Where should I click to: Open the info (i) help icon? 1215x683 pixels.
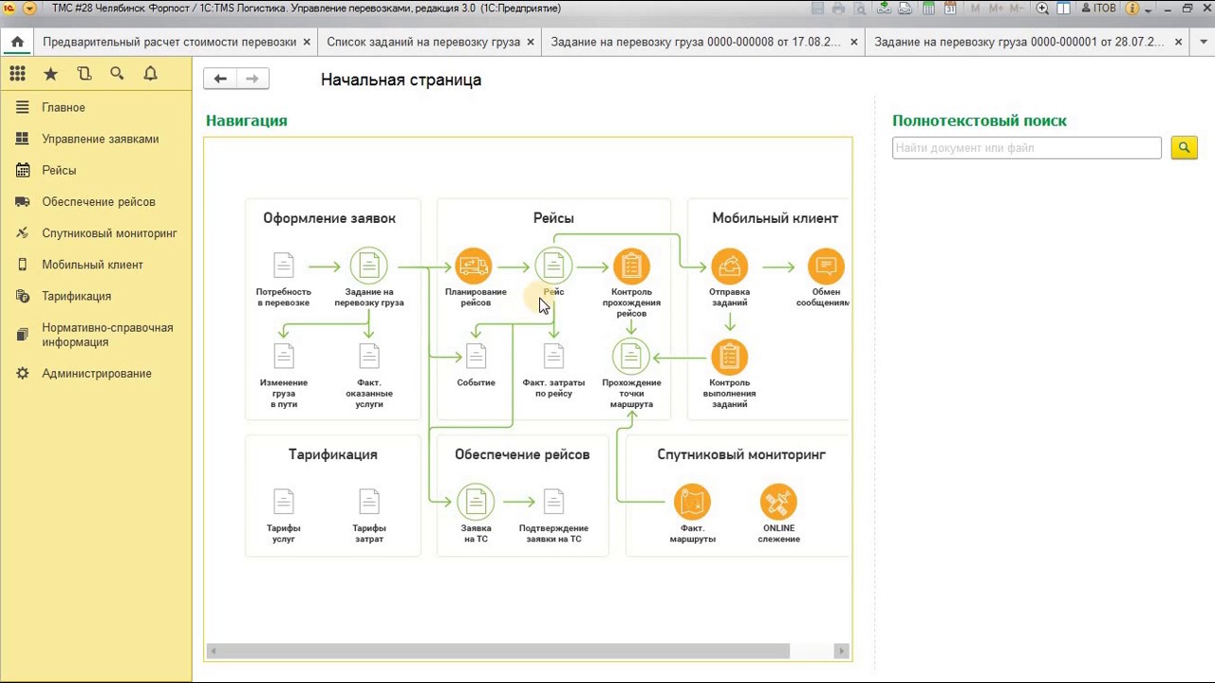pos(1131,9)
